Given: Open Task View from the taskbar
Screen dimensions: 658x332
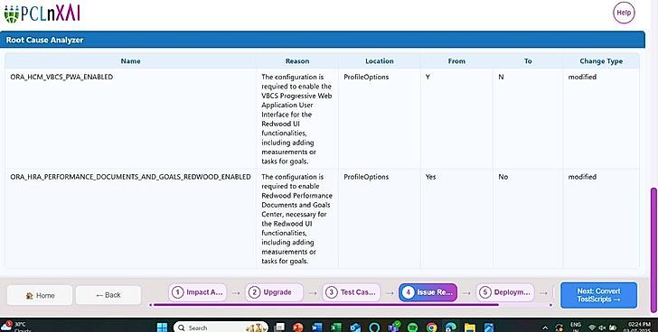Looking at the screenshot, I should point(279,327).
